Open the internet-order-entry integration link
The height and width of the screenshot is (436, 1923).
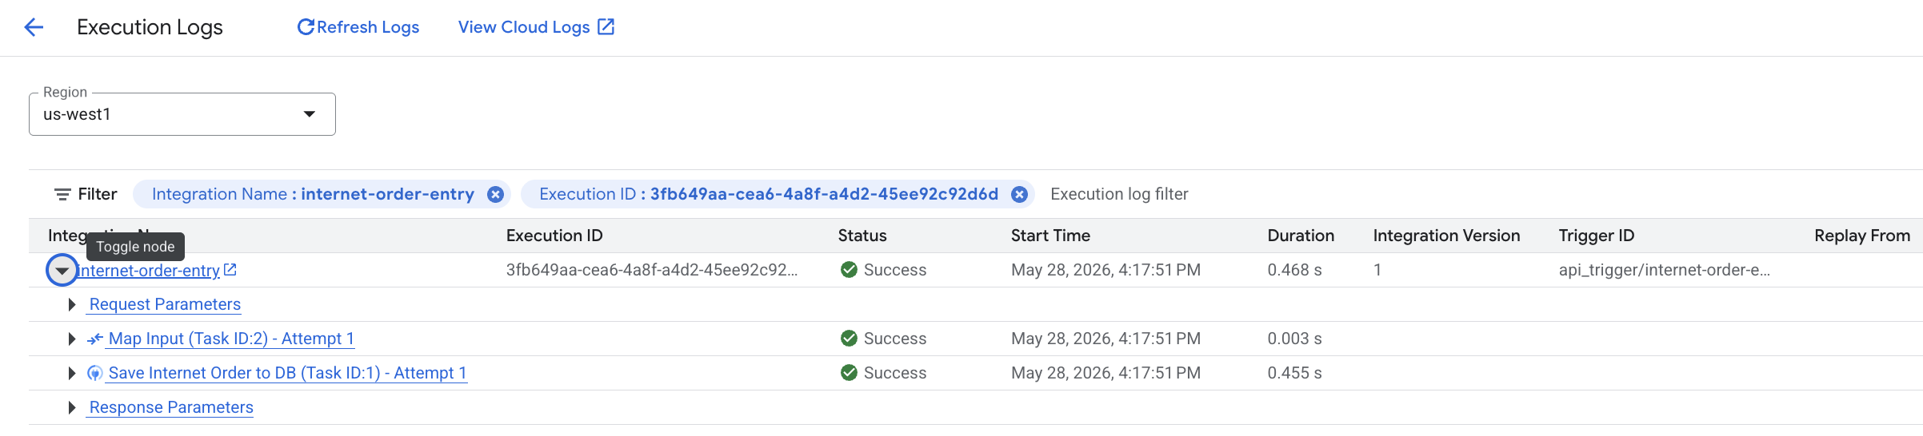pyautogui.click(x=149, y=271)
